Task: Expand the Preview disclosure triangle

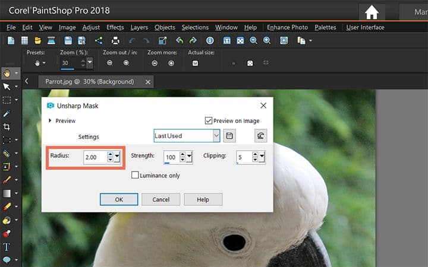Action: coord(50,120)
